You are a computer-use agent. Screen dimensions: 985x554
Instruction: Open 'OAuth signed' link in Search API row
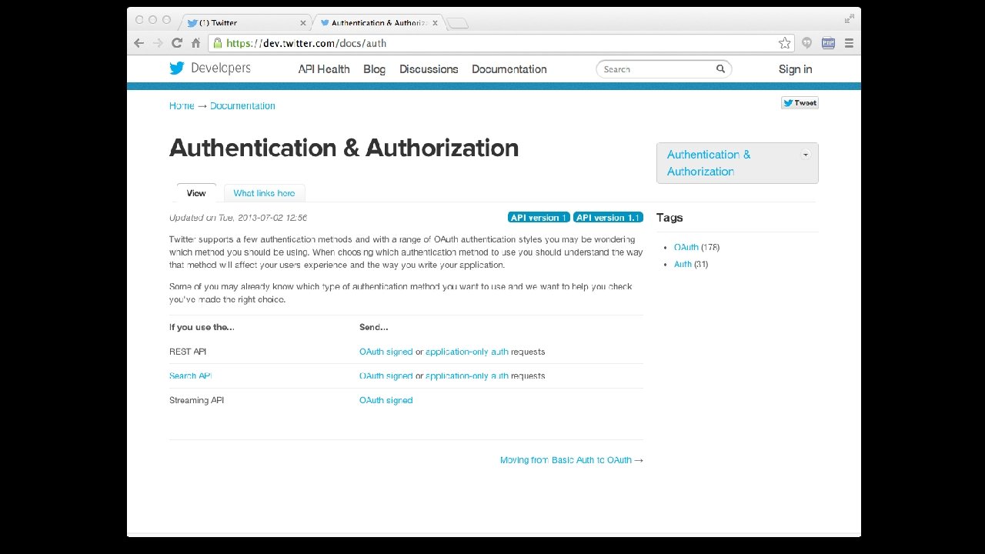click(x=386, y=375)
